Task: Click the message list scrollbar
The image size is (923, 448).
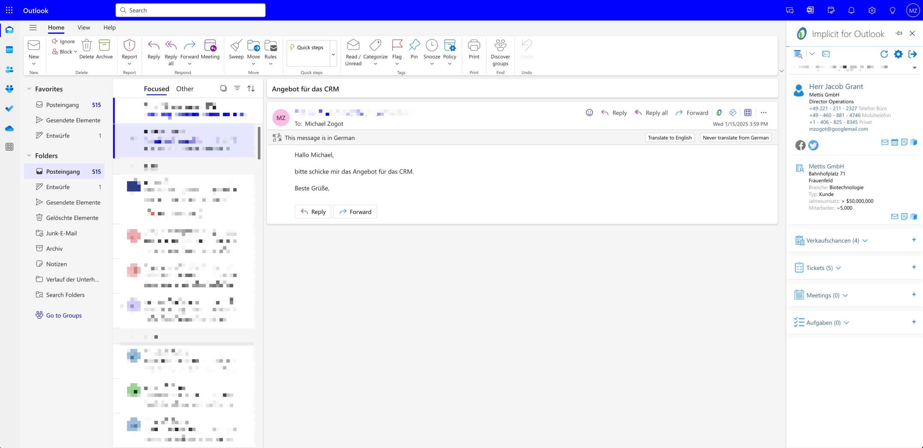Action: click(x=259, y=143)
